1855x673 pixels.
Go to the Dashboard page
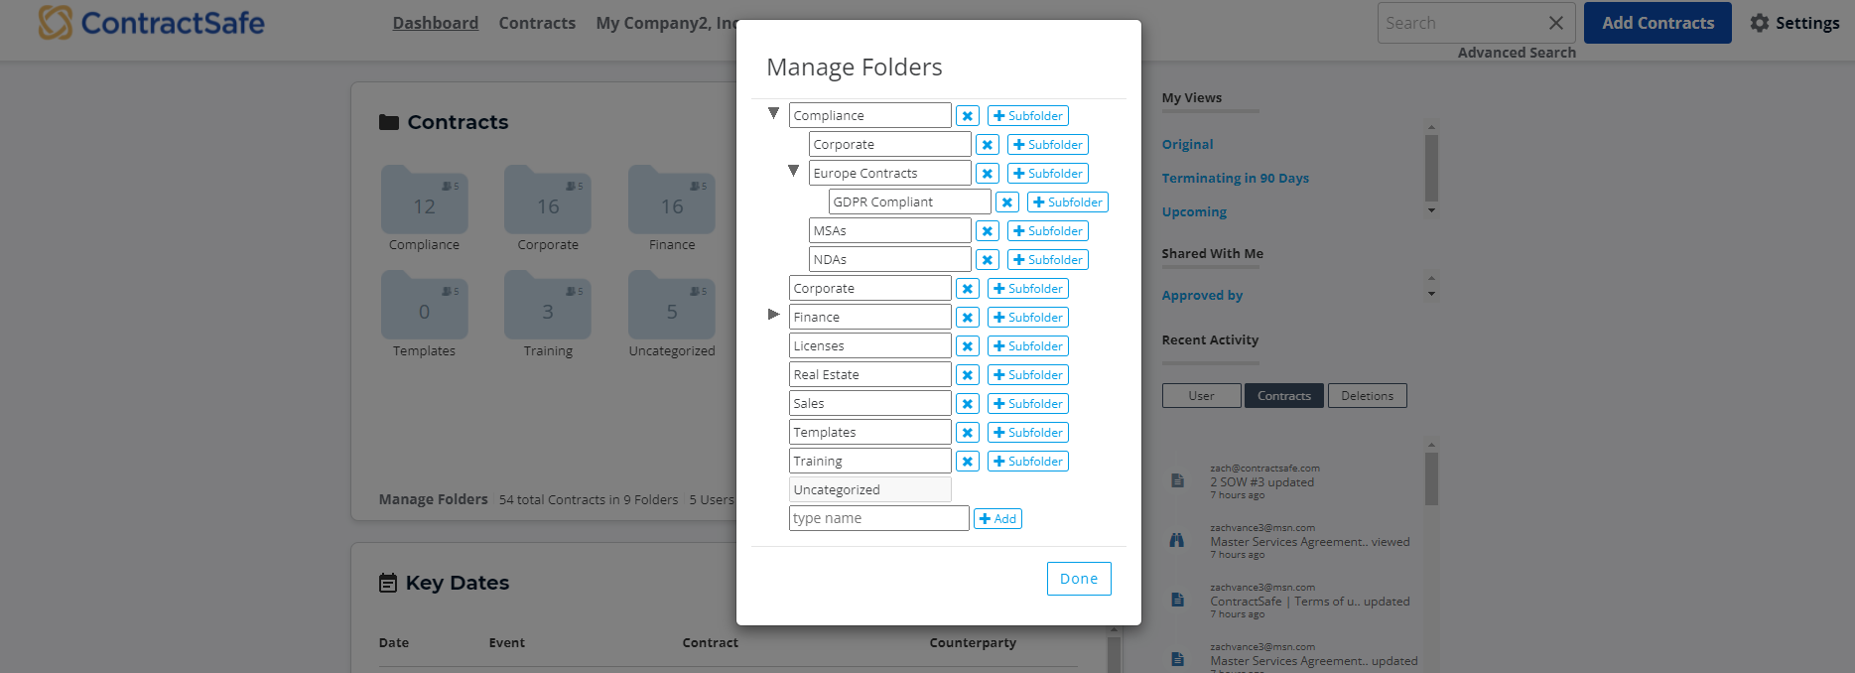pyautogui.click(x=436, y=23)
